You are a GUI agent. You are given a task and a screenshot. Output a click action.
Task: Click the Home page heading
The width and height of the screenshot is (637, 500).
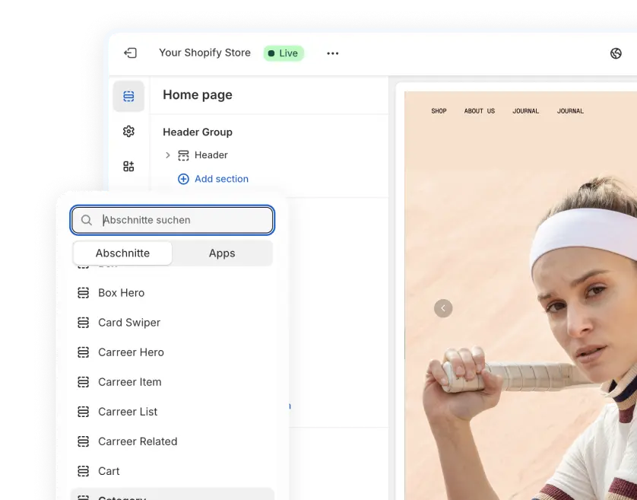pyautogui.click(x=198, y=95)
